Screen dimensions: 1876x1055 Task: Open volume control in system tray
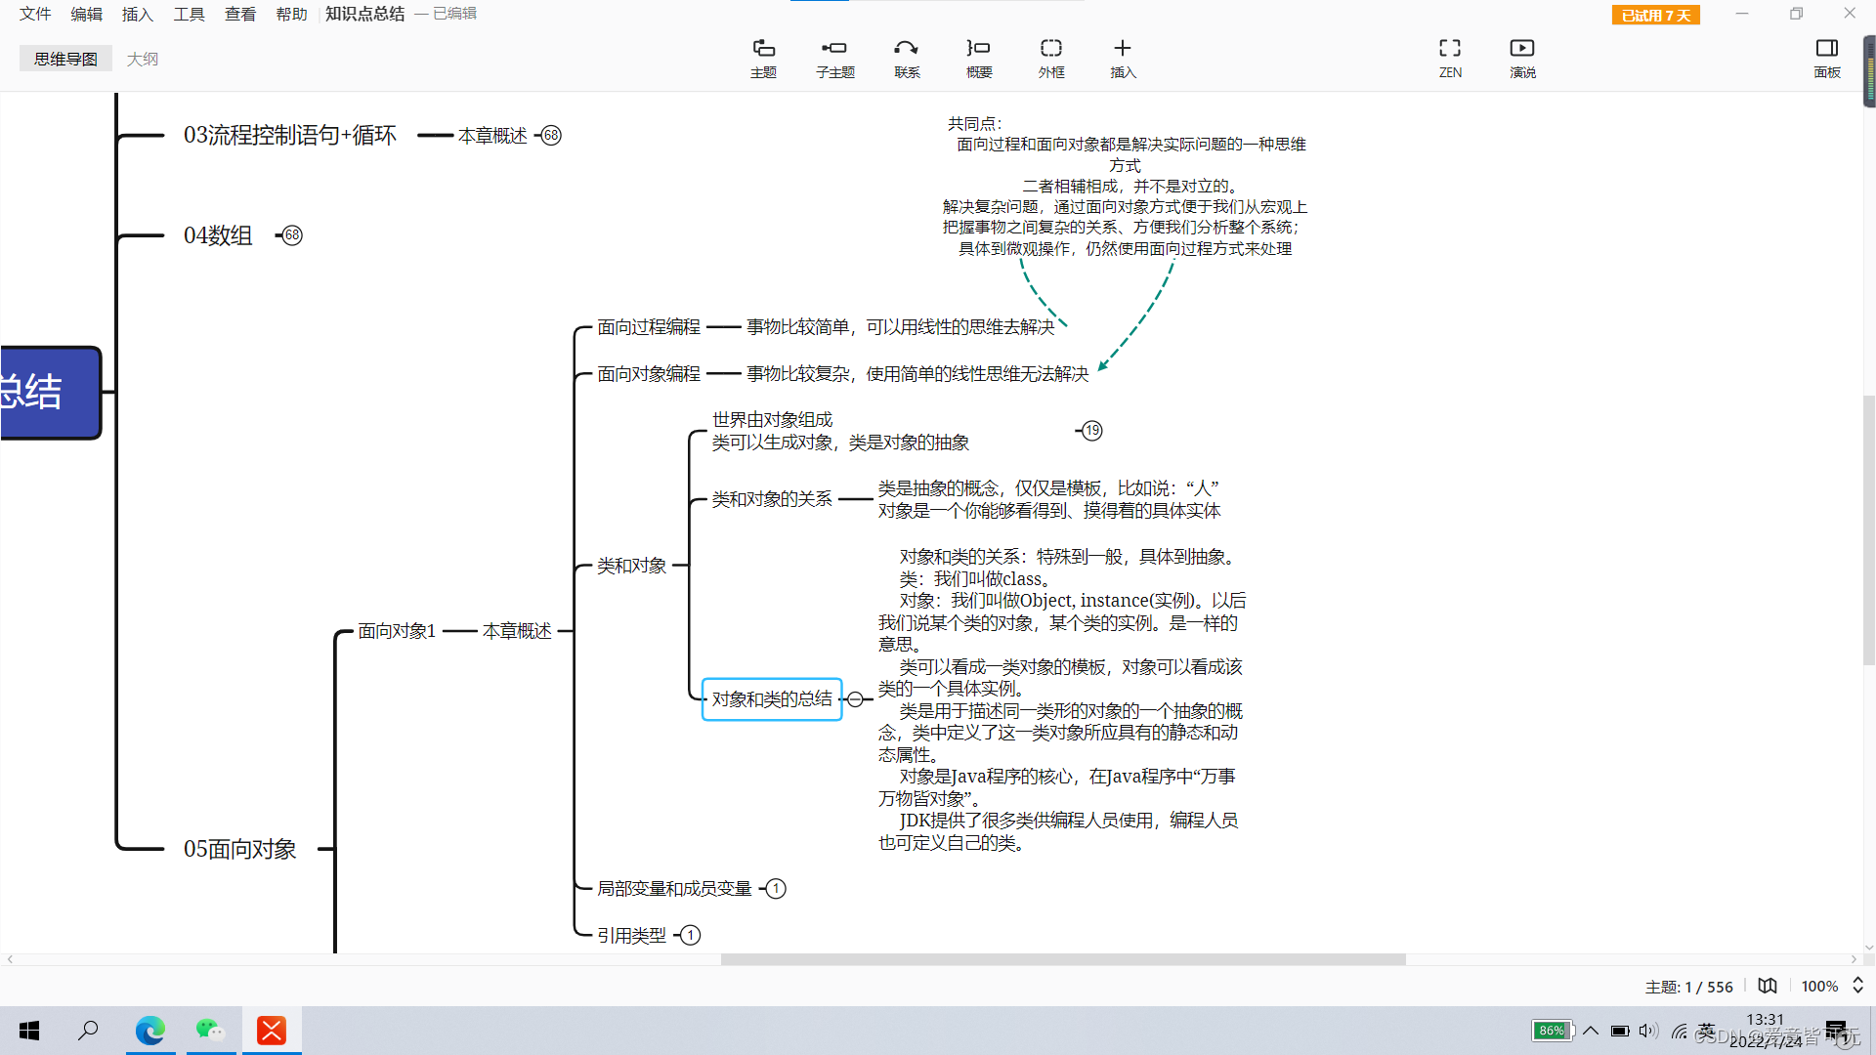(x=1648, y=1031)
